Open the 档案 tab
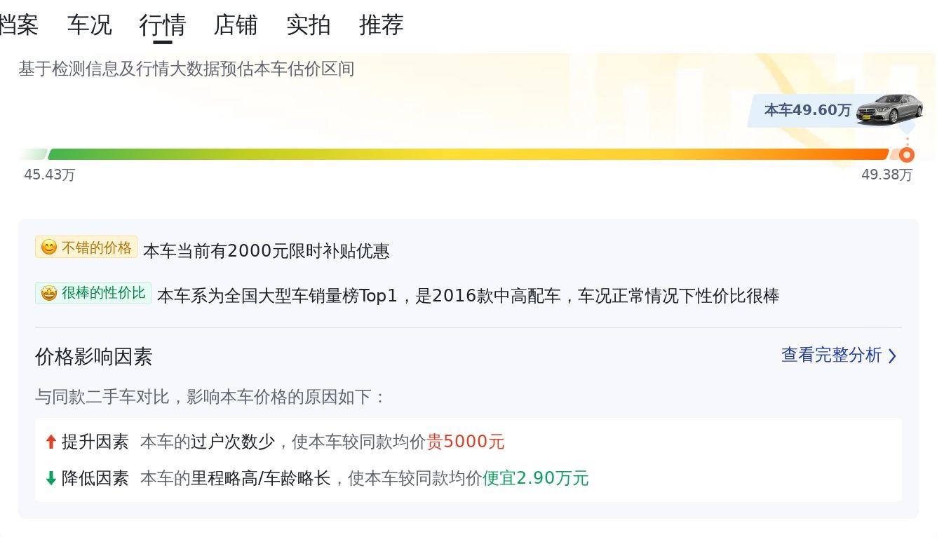This screenshot has height=537, width=937. point(18,25)
